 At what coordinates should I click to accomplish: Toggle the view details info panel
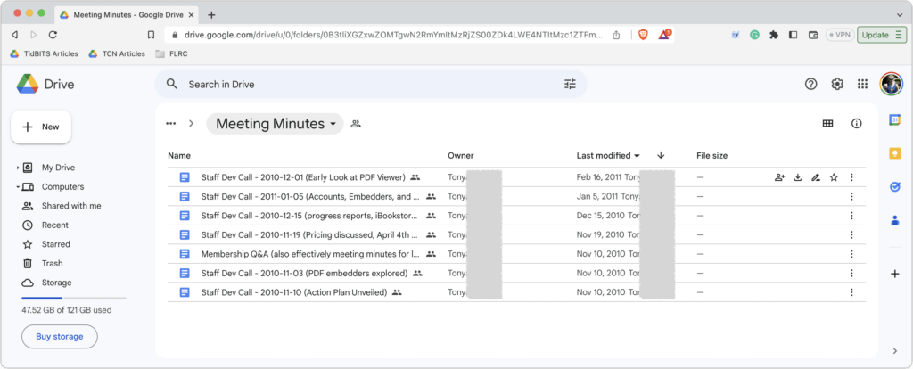[x=857, y=124]
